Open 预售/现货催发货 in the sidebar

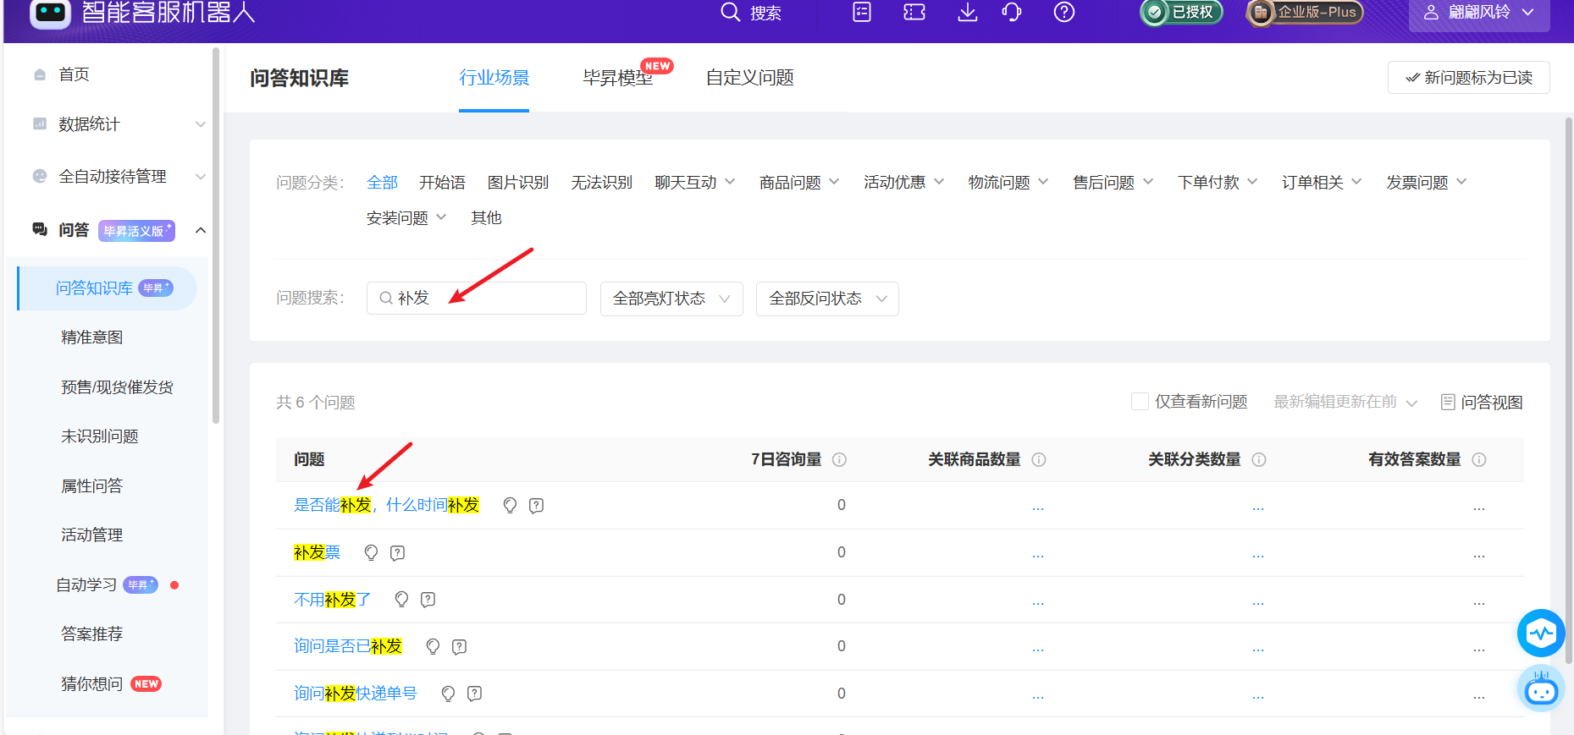click(x=117, y=387)
